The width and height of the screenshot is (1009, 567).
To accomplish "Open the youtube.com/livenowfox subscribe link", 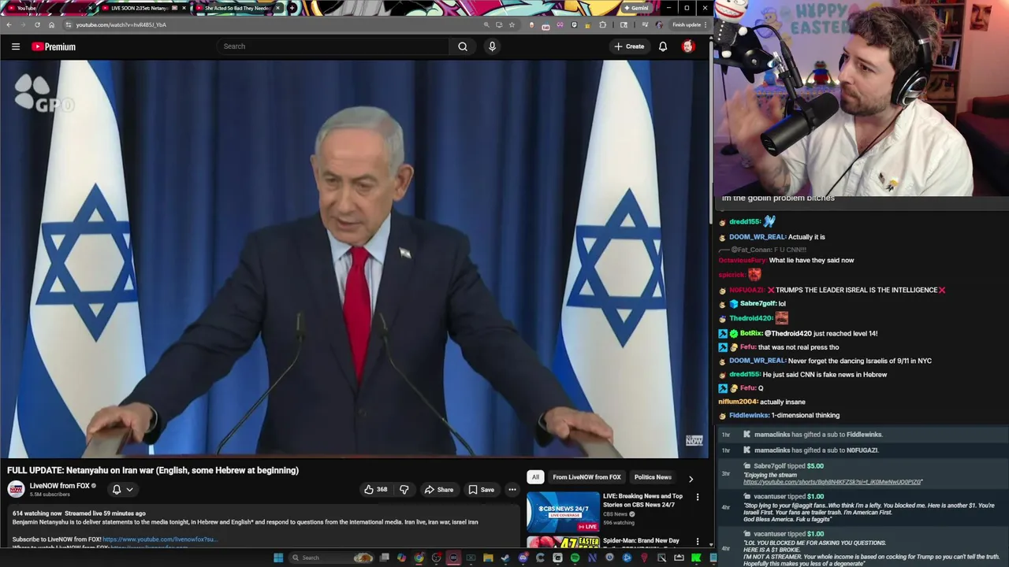I will pyautogui.click(x=159, y=539).
